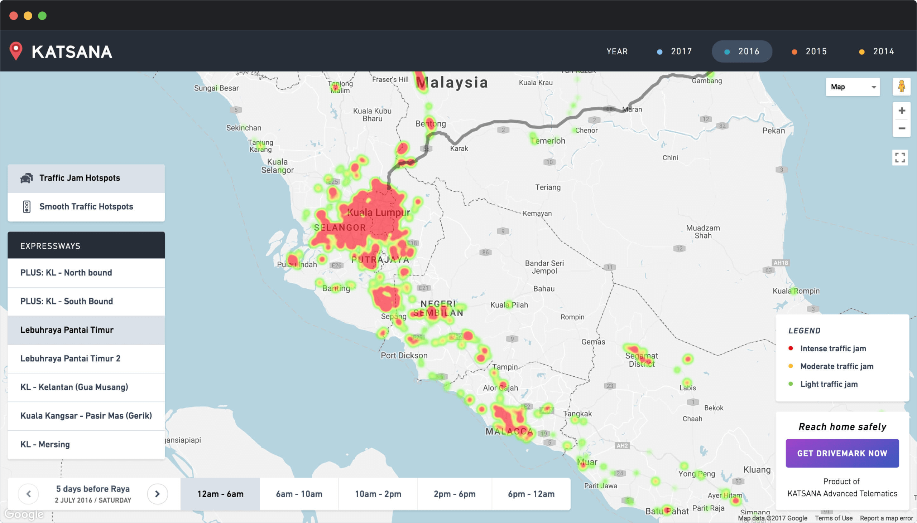Click the KATSANA brand name text
This screenshot has height=523, width=917.
[72, 52]
